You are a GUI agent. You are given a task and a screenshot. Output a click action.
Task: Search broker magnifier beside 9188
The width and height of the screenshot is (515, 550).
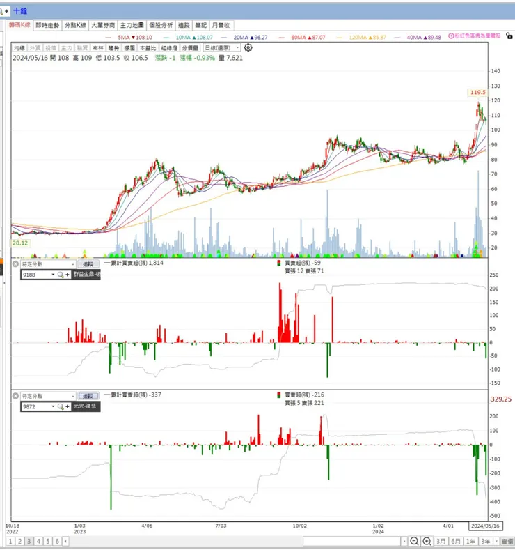click(x=61, y=275)
